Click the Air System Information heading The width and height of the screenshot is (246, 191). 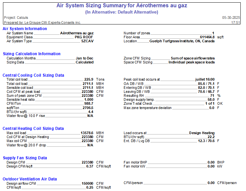click(x=25, y=29)
